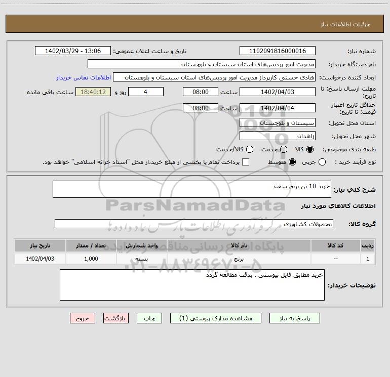Click the توضیحات خریدار text area
390x377 pixels.
coord(192,285)
